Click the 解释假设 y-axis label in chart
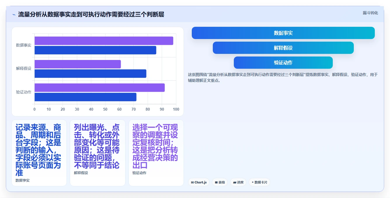The height and width of the screenshot is (198, 390). [24, 69]
